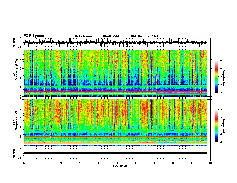
Task: Click the ch.1 spectrogram color bar
Action: (x=216, y=77)
